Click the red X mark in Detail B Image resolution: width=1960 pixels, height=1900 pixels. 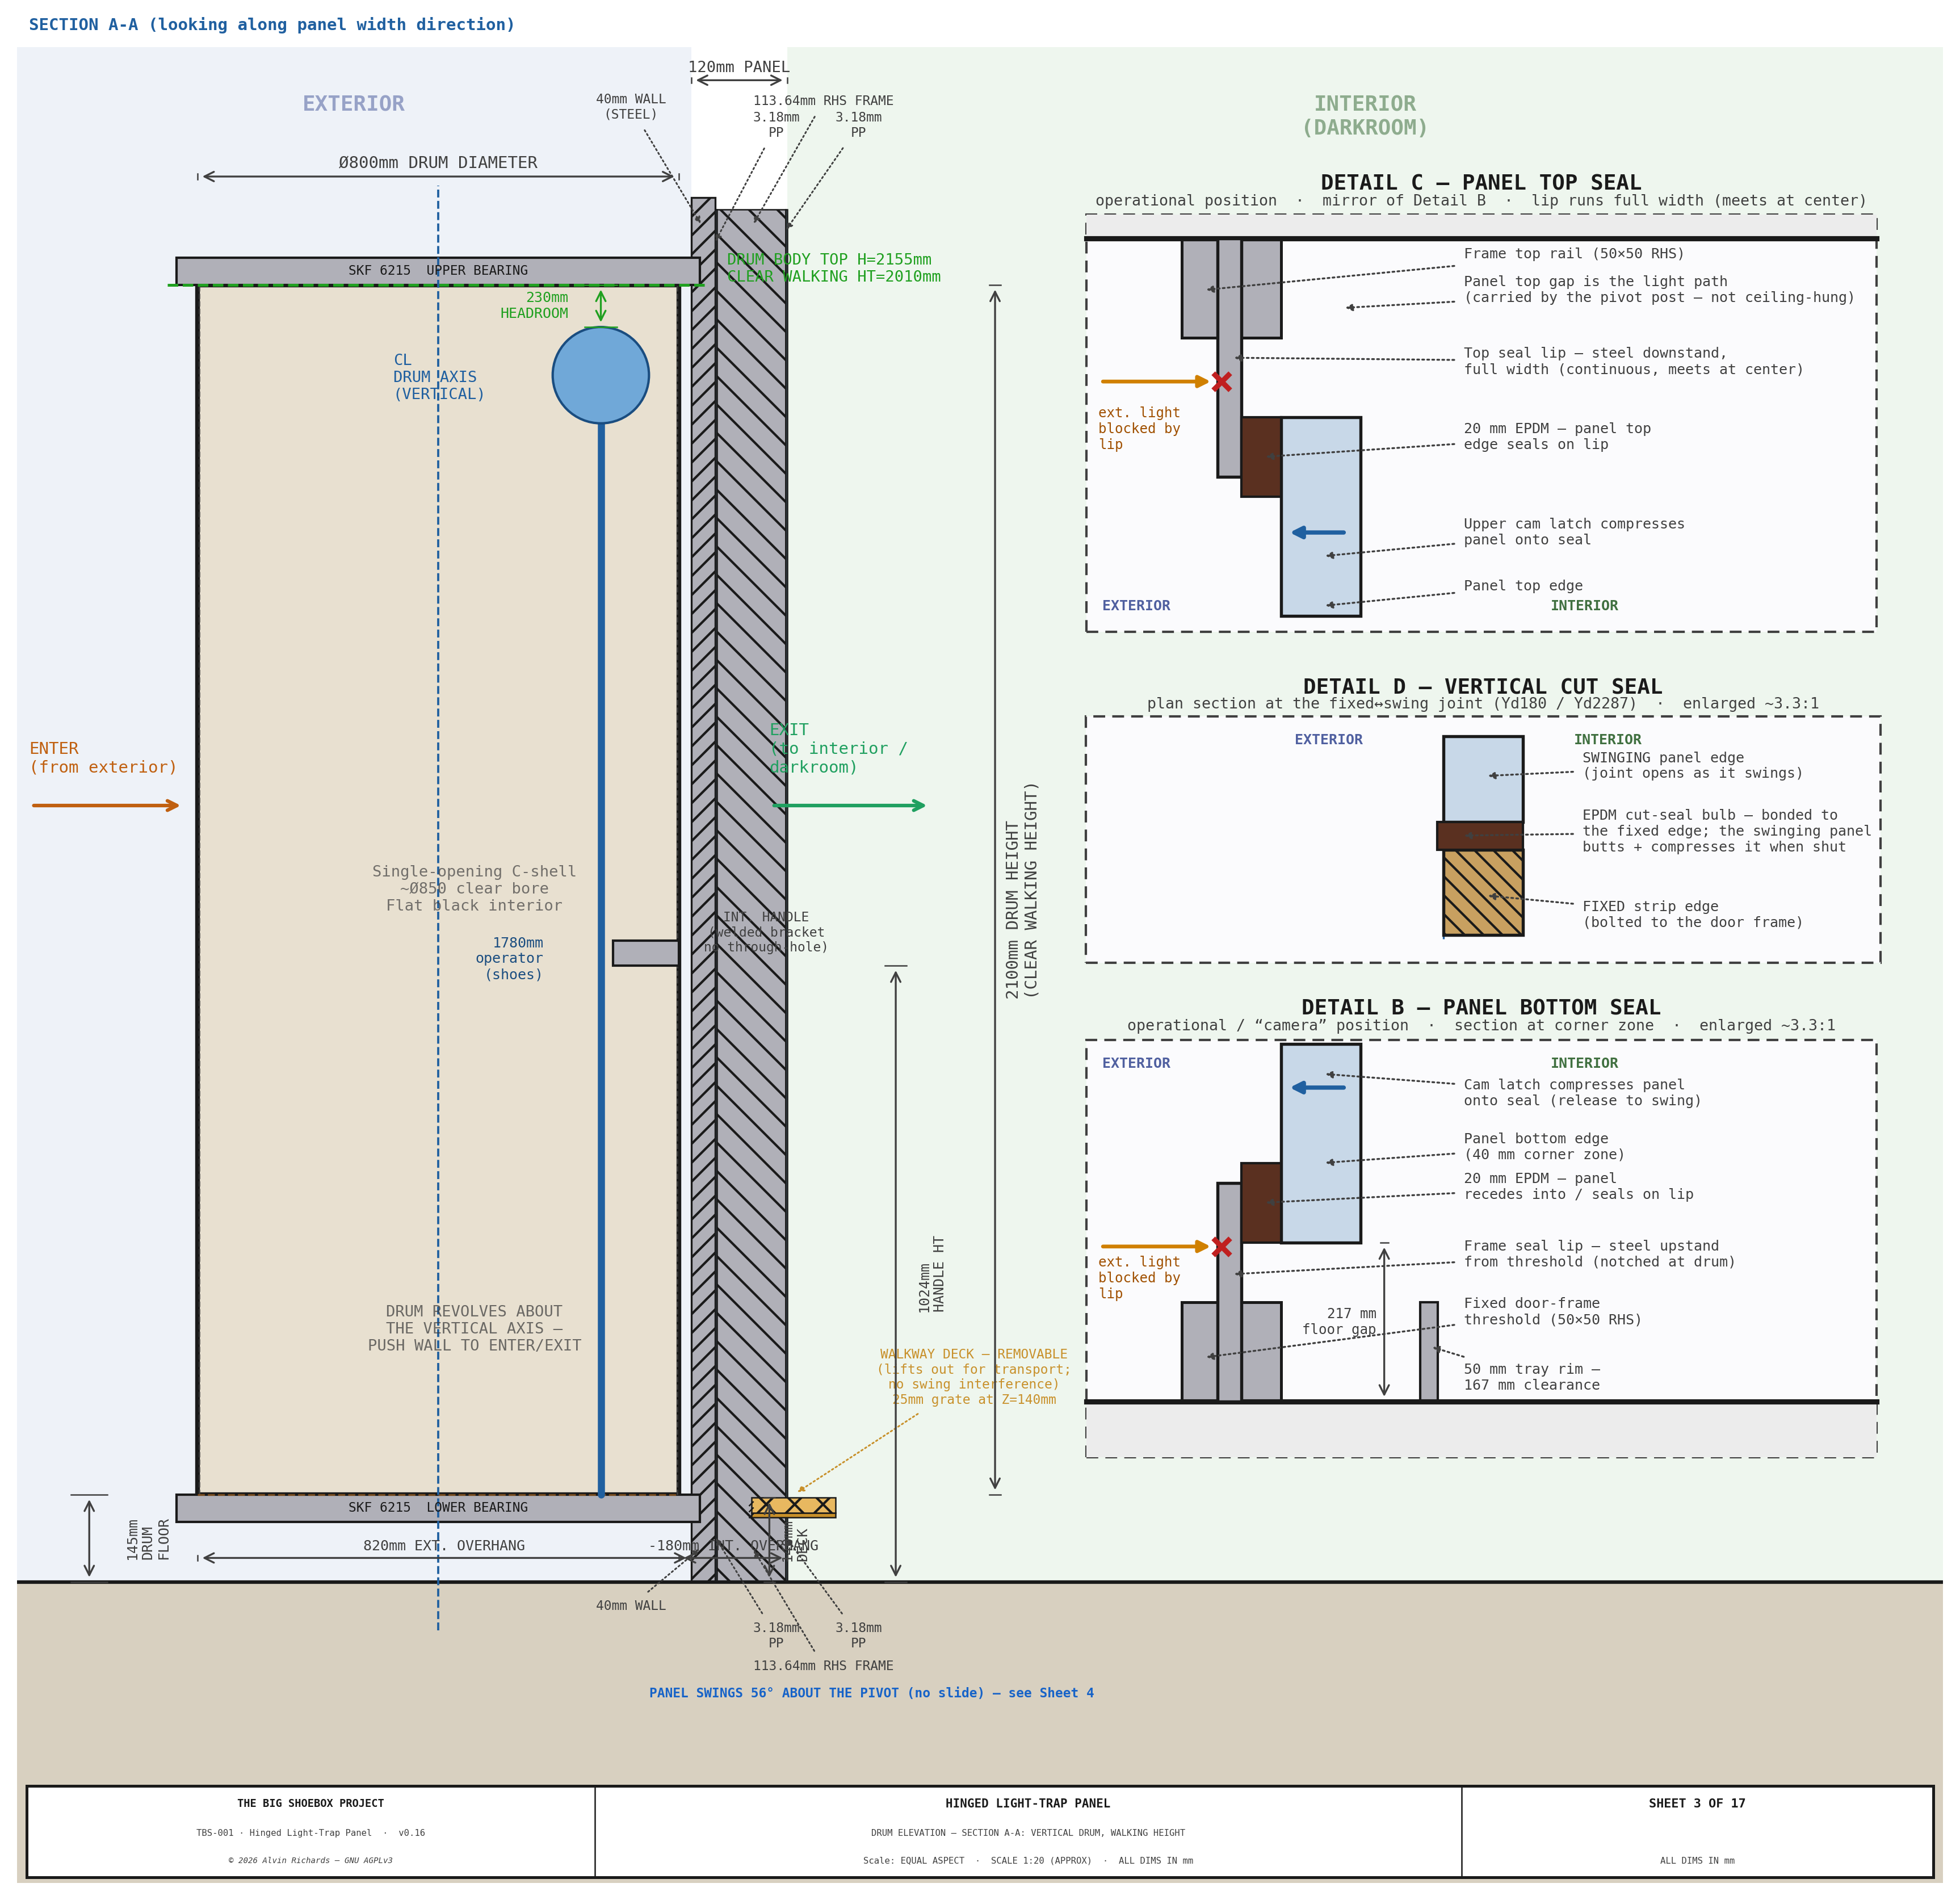click(1221, 1246)
